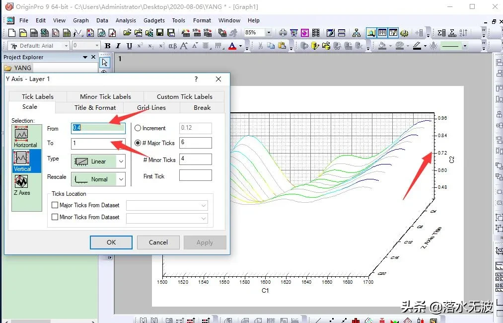Open the Type Linear dropdown
Viewport: 503px width, 323px height.
(121, 161)
